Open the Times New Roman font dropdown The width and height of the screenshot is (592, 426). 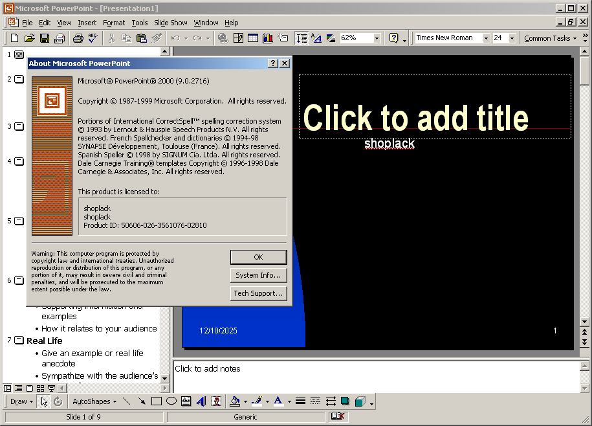click(486, 38)
